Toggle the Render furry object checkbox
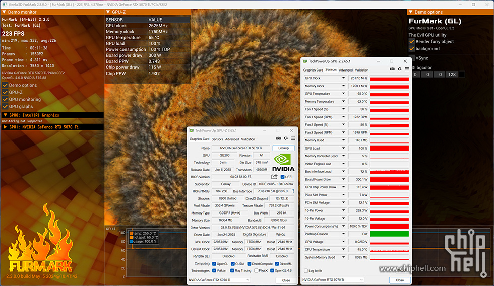Viewport: 494px width, 286px height. tap(412, 42)
